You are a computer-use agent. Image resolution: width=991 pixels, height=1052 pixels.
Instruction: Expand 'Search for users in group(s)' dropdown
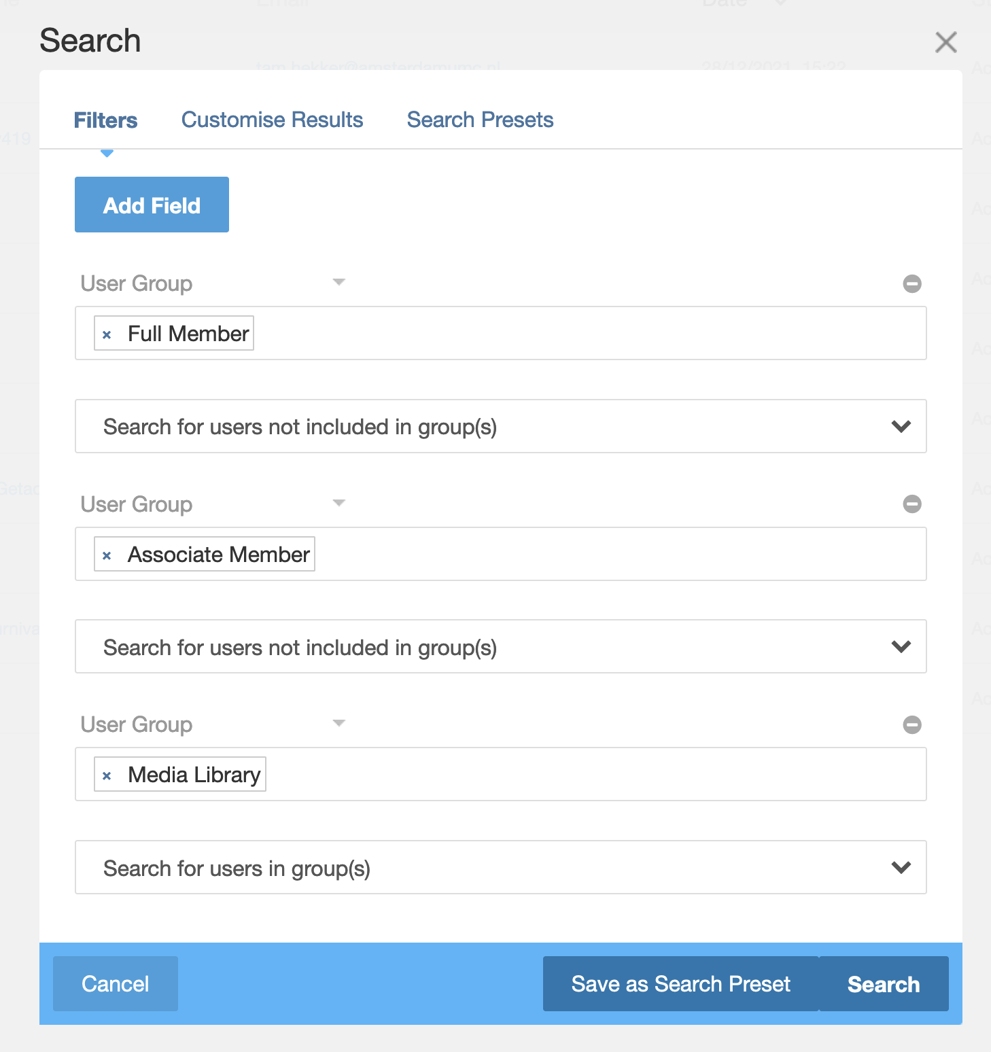click(501, 867)
